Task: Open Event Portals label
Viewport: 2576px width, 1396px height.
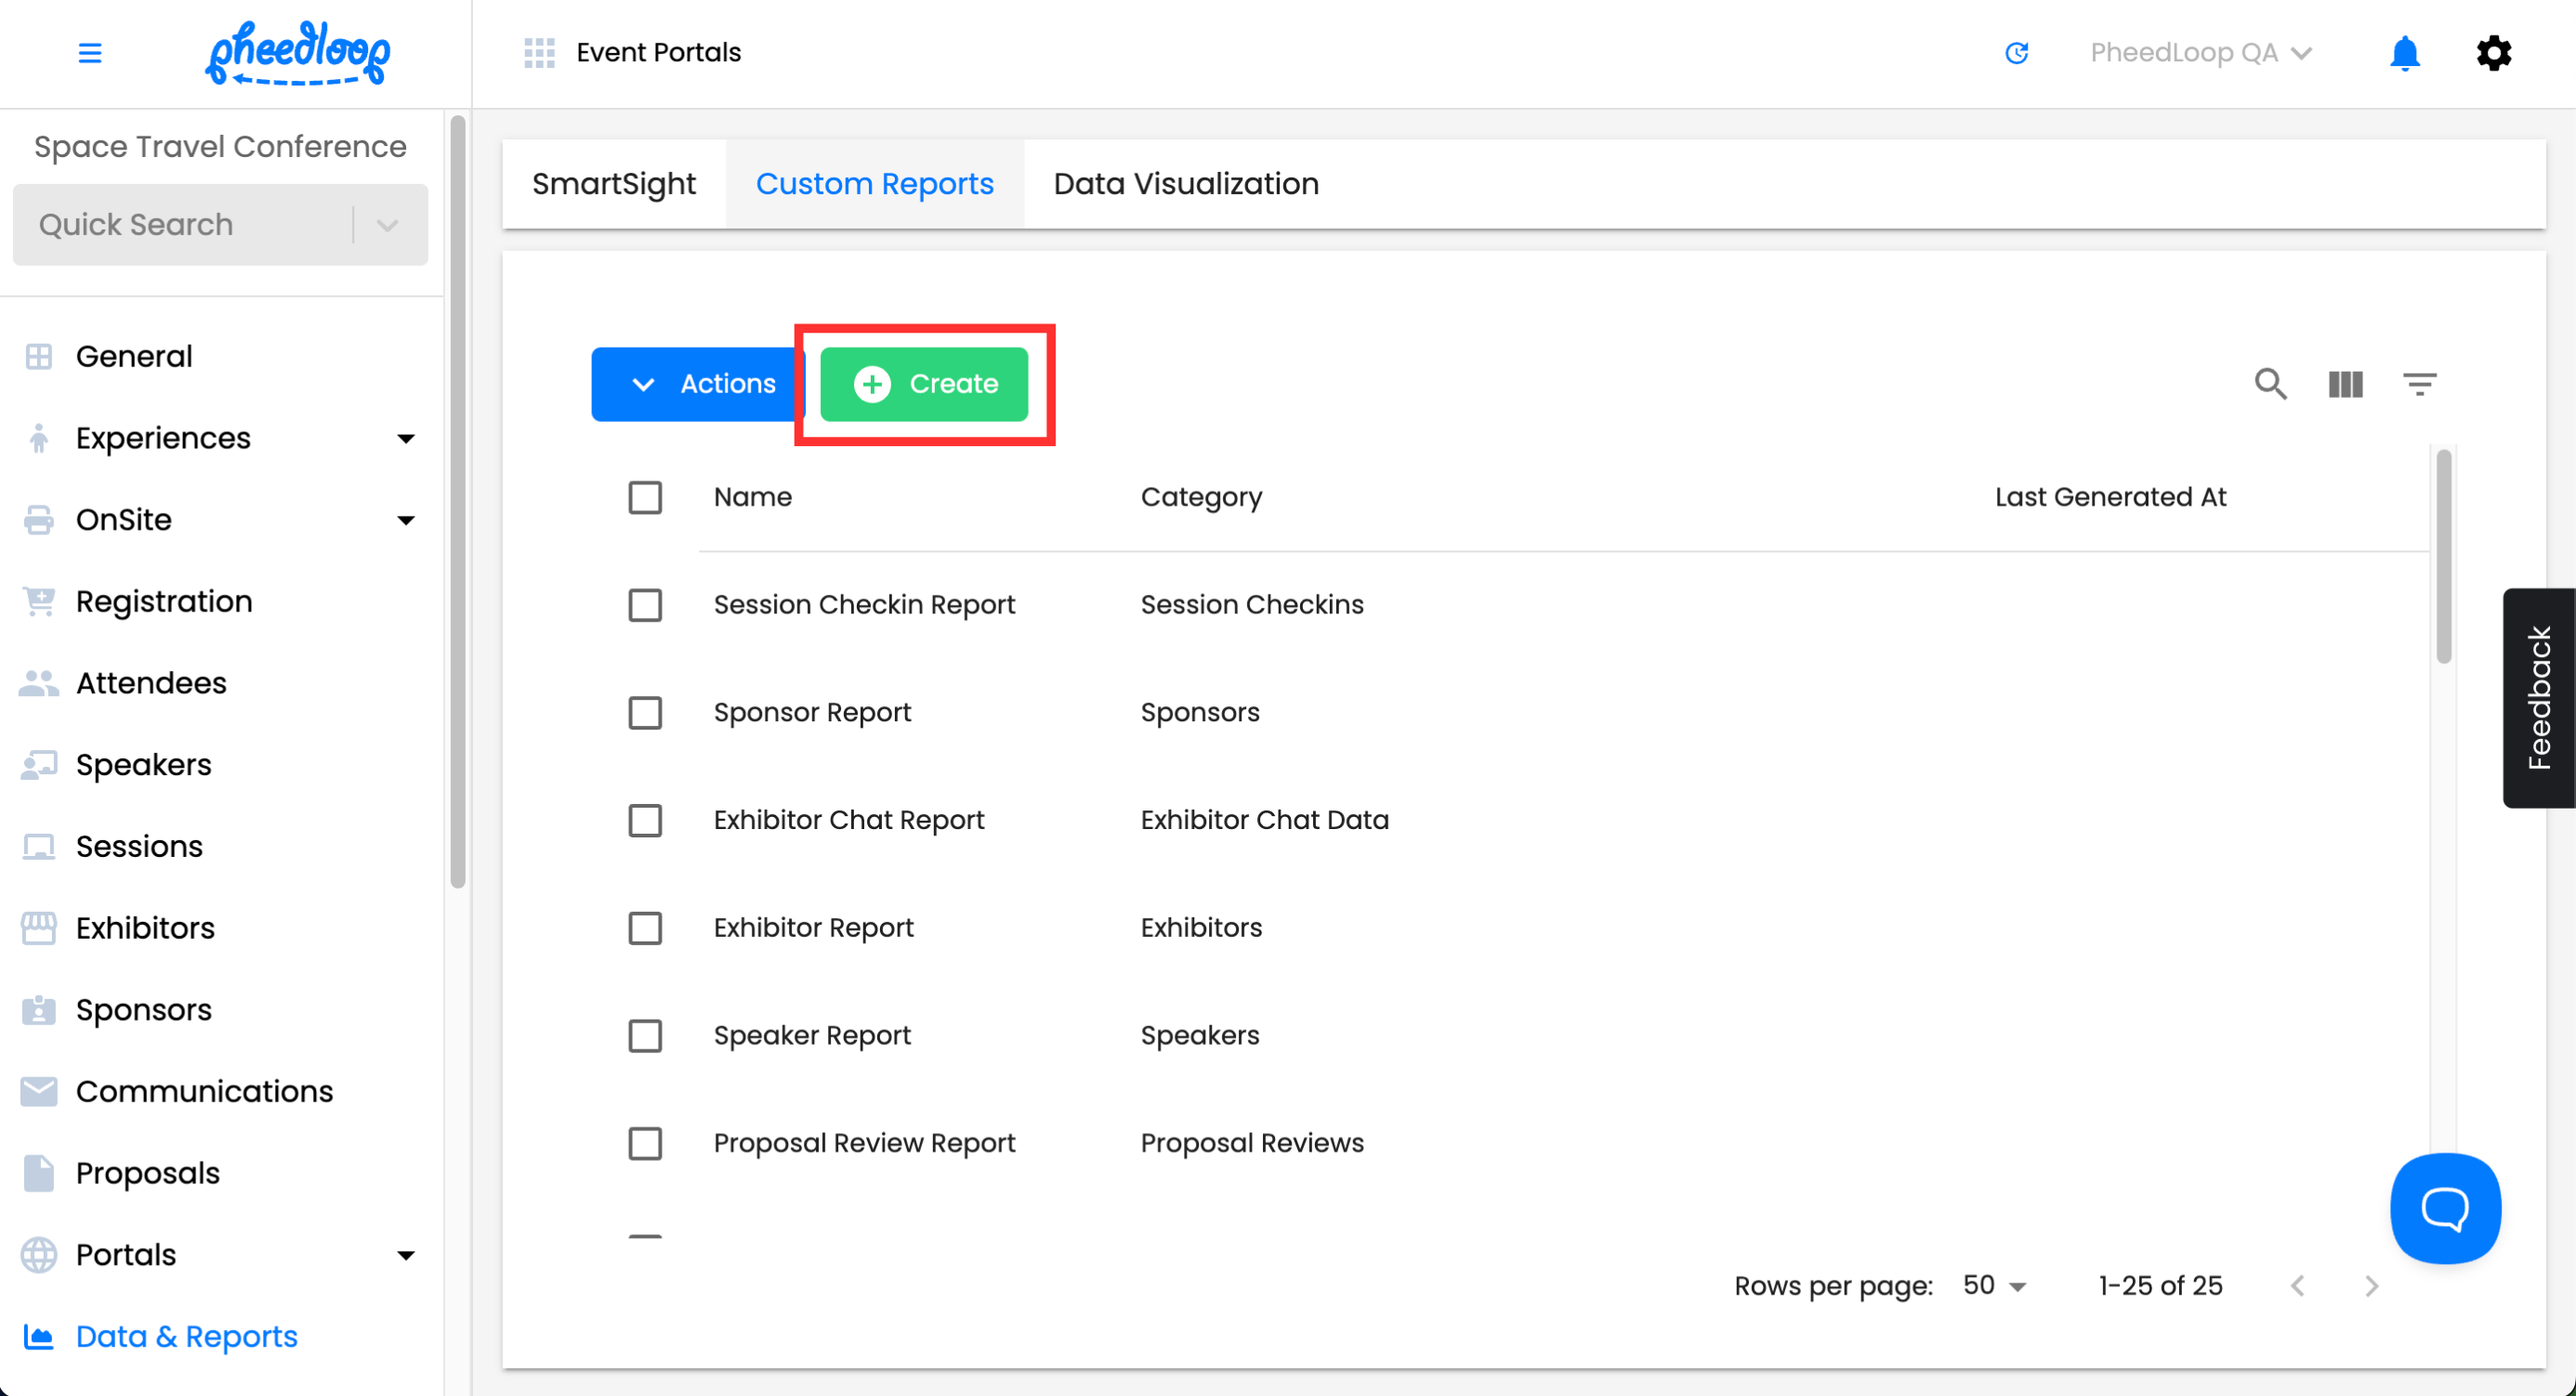Action: 659,53
